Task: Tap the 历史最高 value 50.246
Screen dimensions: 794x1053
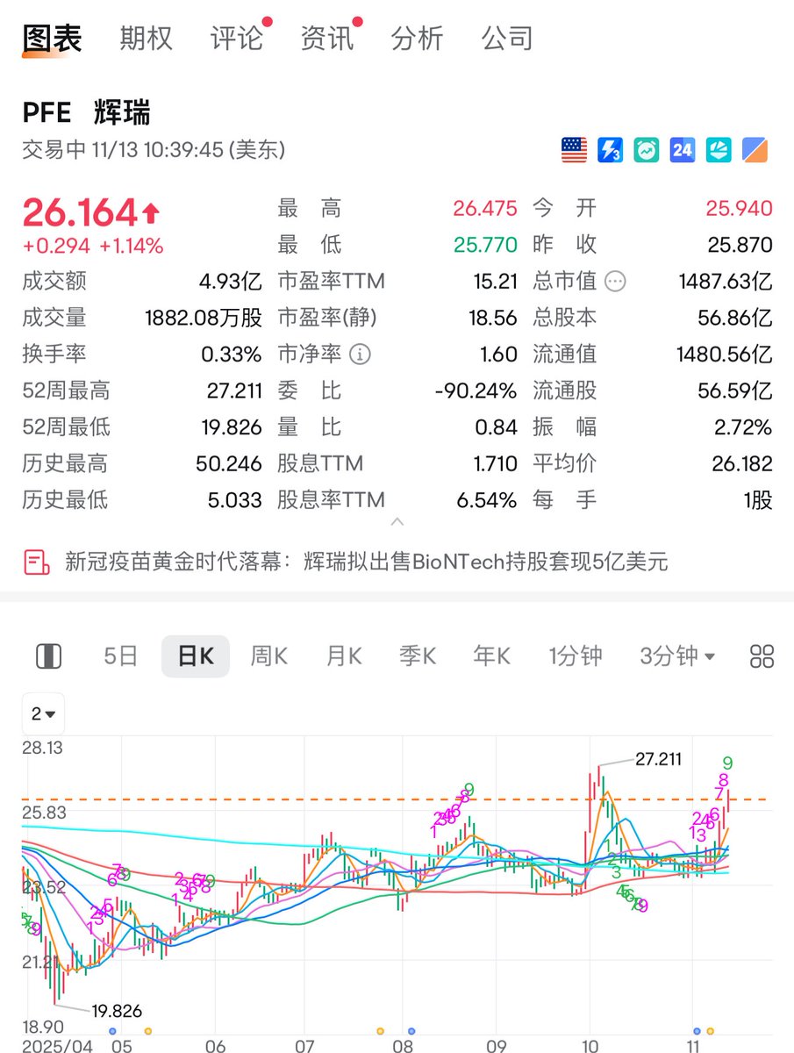Action: coord(231,463)
